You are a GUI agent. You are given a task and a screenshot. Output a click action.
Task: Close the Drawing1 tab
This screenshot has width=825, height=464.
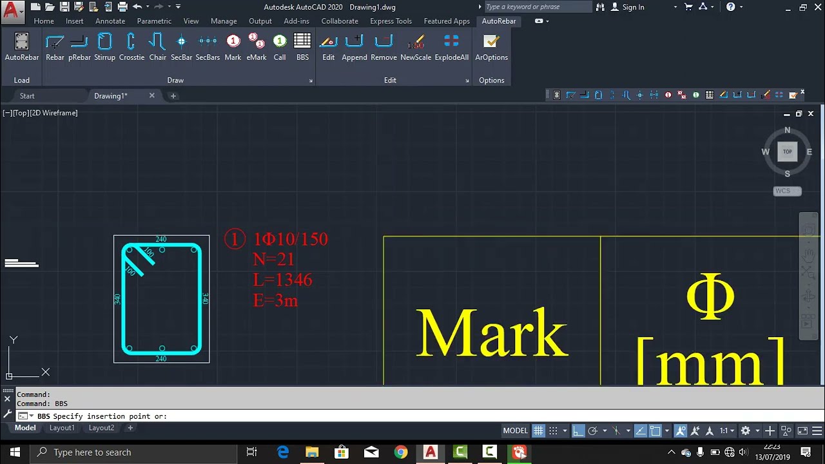(152, 95)
